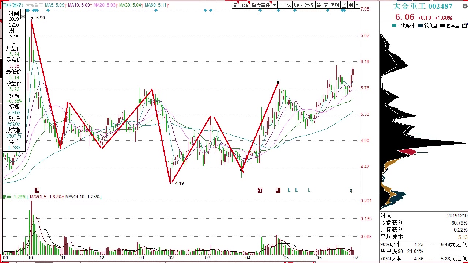The image size is (468, 263).
Task: Expand the last toolbar dropdown arrow
Action: [x=357, y=5]
